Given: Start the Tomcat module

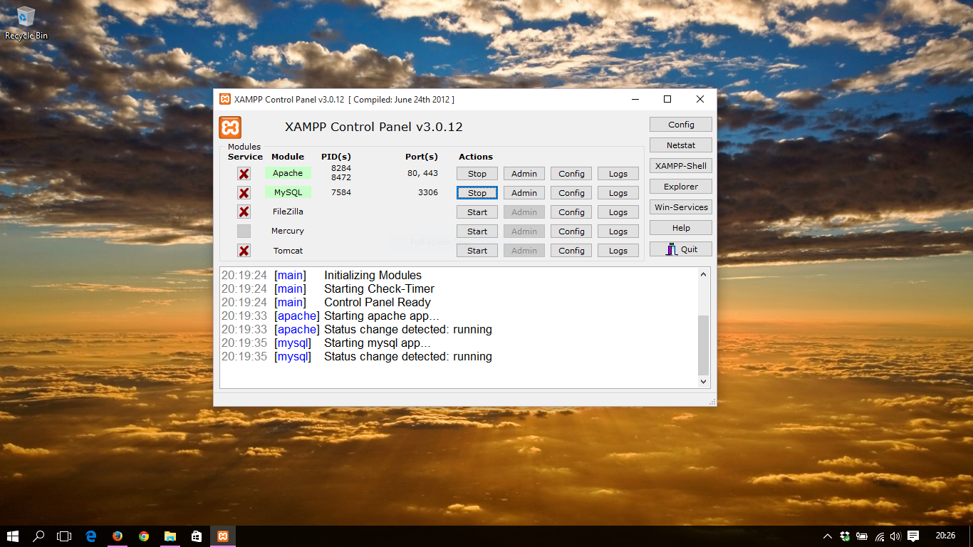Looking at the screenshot, I should 477,251.
